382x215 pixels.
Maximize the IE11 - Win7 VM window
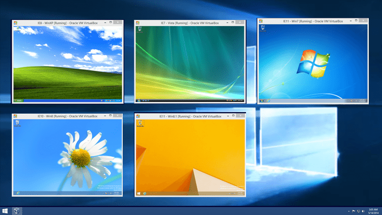pos(356,21)
